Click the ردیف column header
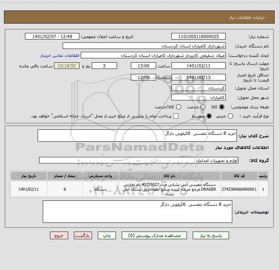The height and width of the screenshot is (270, 279). (x=263, y=176)
